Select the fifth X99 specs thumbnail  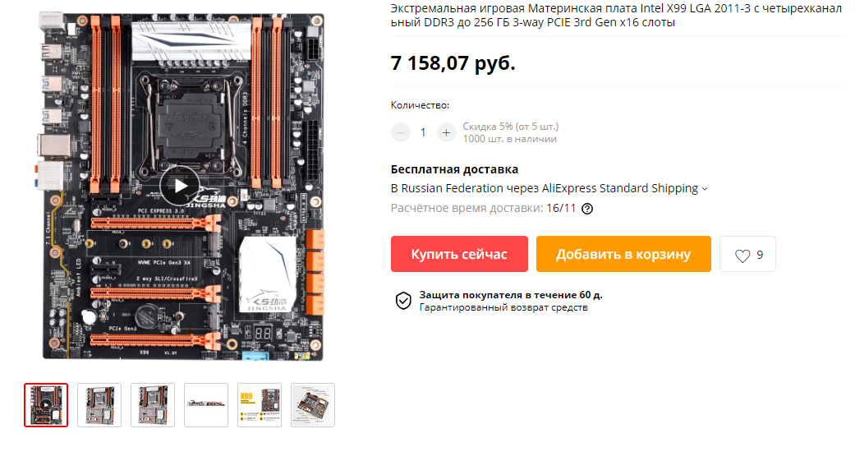click(260, 405)
